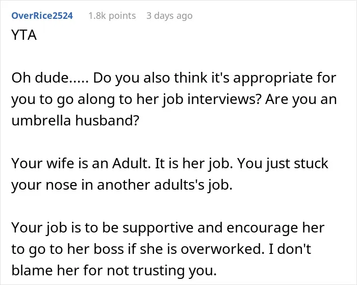Click the words 'Are you an' in the comment

click(x=301, y=99)
